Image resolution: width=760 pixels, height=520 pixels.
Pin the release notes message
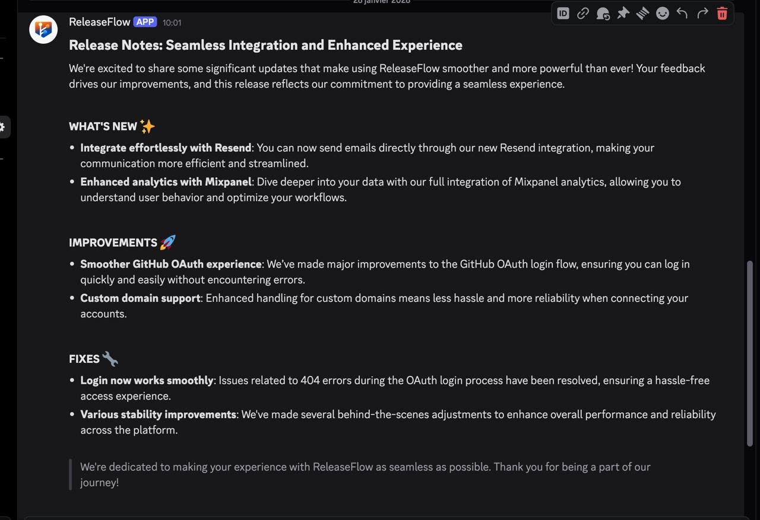(623, 12)
